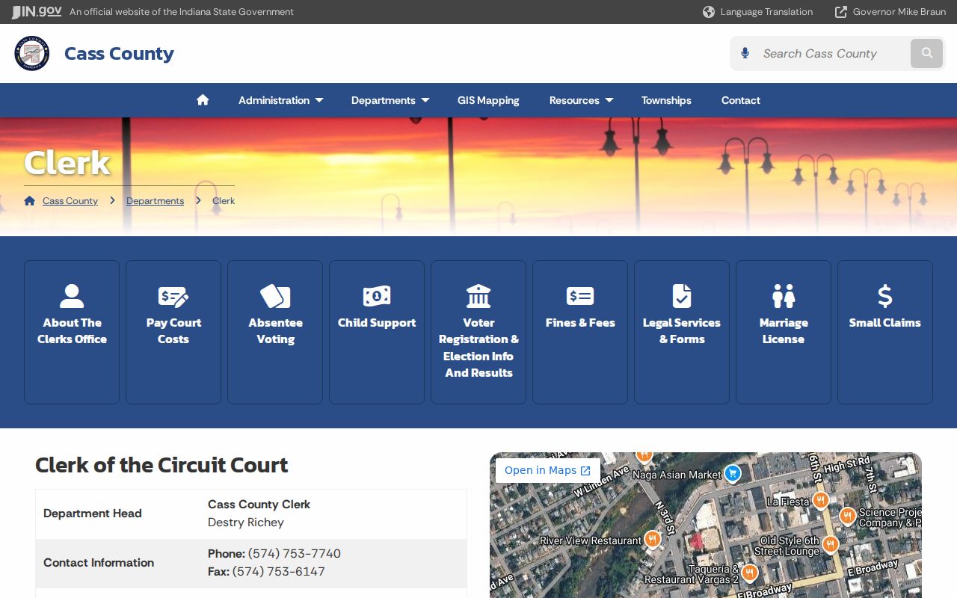Screen dimensions: 957x598
Task: Select Taqueria & Restaurant Vargas 2 marker
Action: coord(749,573)
